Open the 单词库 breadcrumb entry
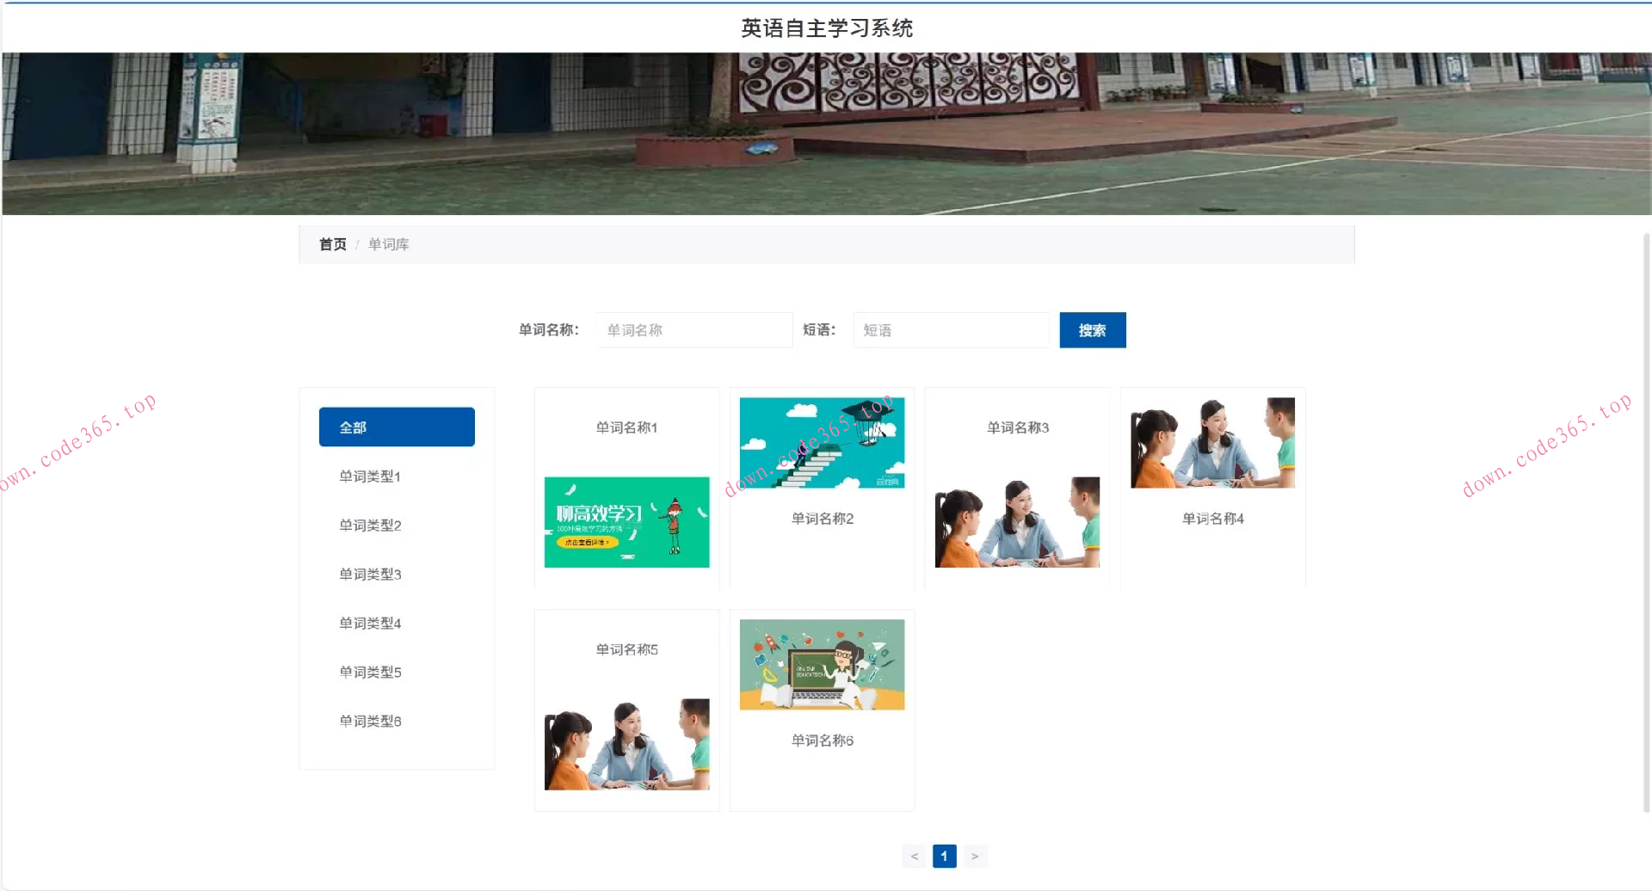This screenshot has width=1652, height=891. tap(388, 244)
